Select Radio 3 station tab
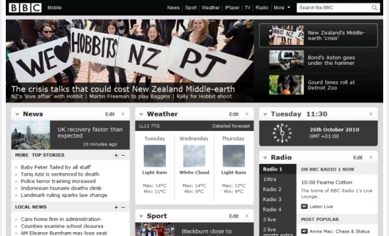 pyautogui.click(x=277, y=199)
